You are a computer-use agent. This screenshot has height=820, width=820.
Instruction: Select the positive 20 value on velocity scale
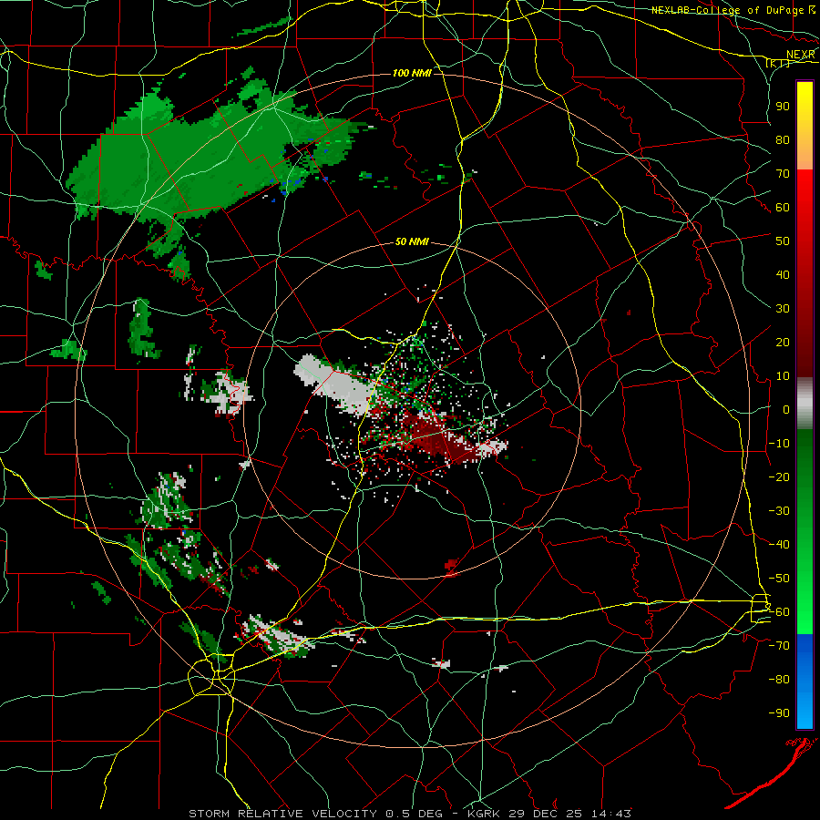coord(783,343)
